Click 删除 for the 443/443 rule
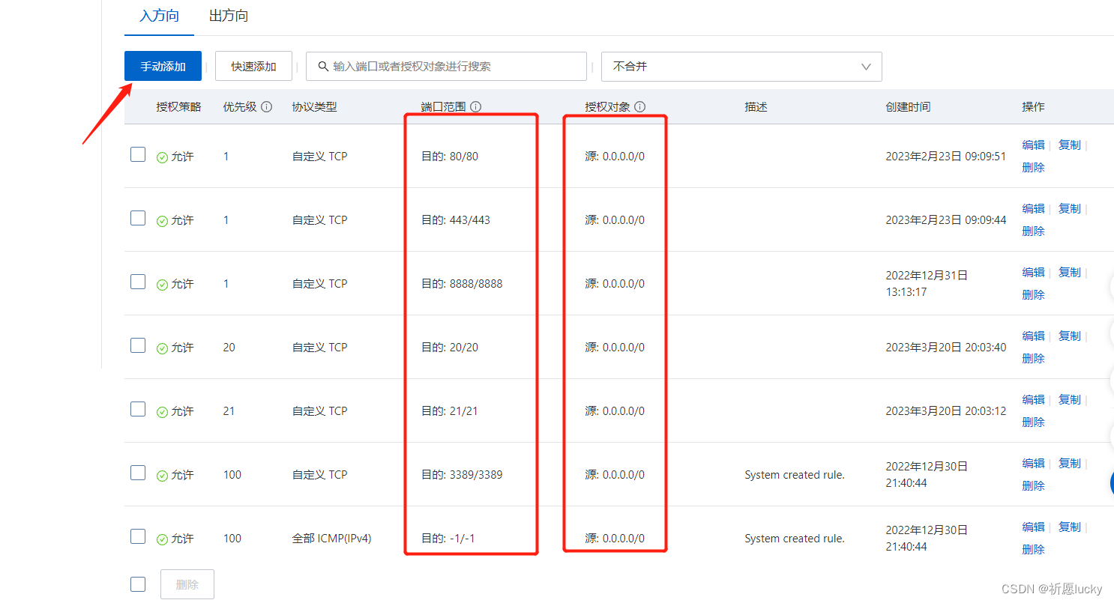Viewport: 1114px width, 603px height. (x=1033, y=231)
